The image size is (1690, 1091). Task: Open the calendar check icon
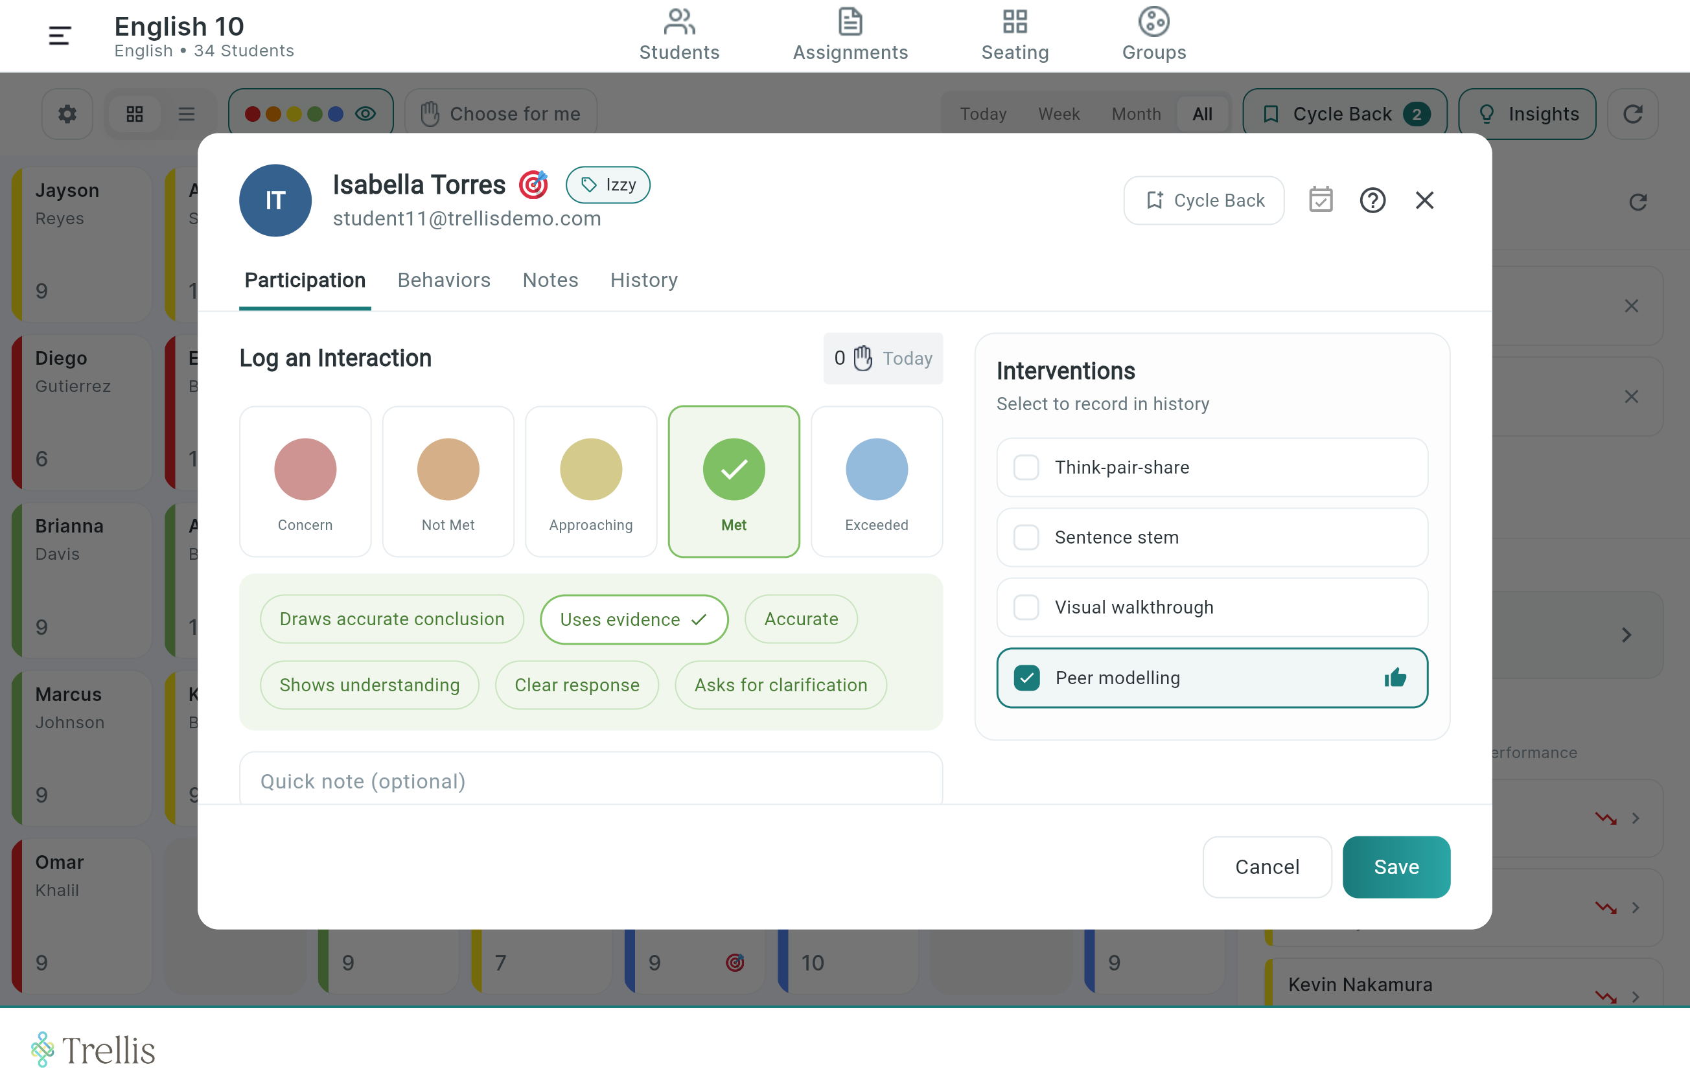pyautogui.click(x=1321, y=200)
